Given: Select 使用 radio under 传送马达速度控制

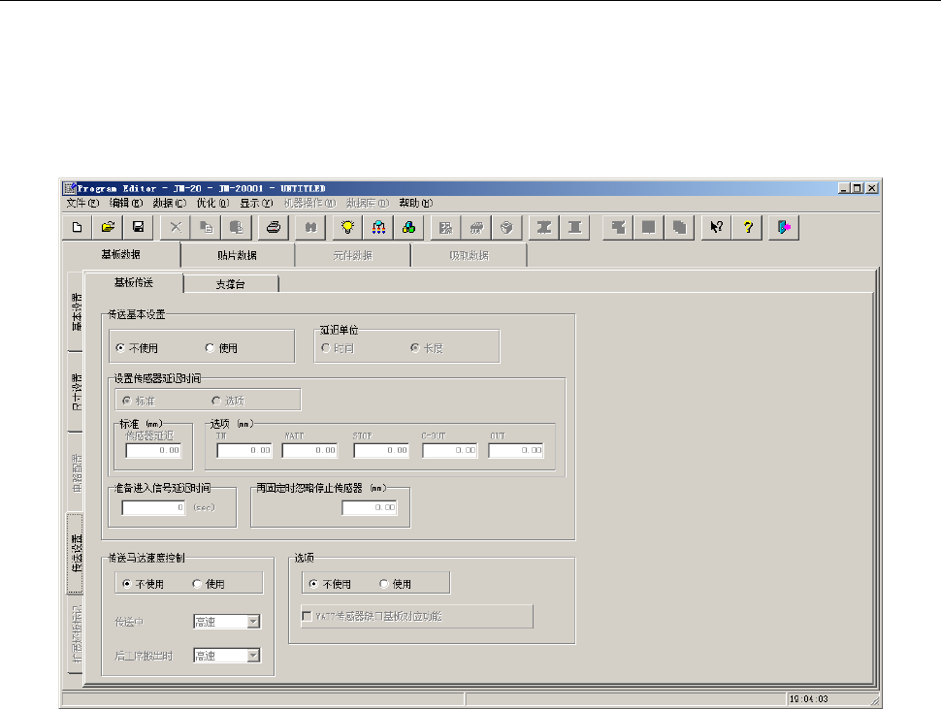Looking at the screenshot, I should (198, 584).
